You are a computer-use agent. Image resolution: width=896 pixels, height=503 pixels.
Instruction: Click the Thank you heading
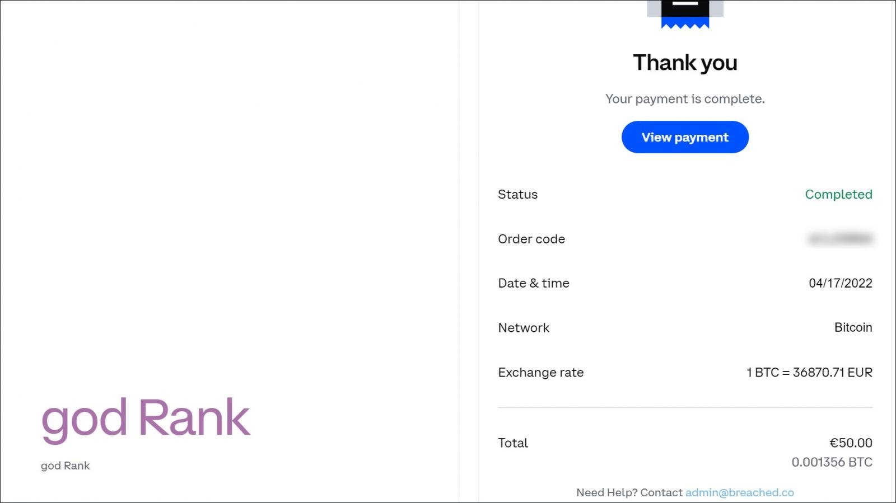click(x=685, y=63)
